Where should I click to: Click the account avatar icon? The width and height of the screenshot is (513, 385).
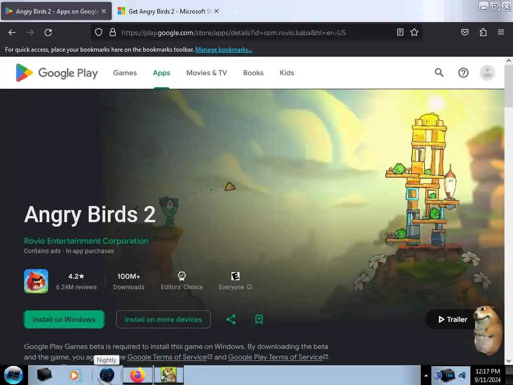point(487,73)
